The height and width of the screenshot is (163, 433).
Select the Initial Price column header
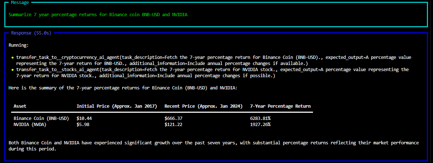(x=117, y=106)
